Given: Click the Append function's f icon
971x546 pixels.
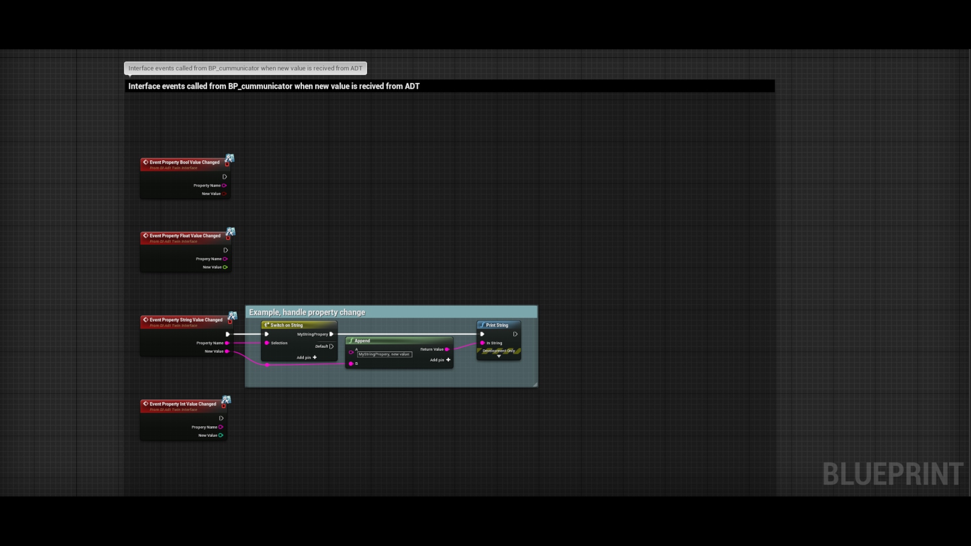Looking at the screenshot, I should pyautogui.click(x=351, y=341).
